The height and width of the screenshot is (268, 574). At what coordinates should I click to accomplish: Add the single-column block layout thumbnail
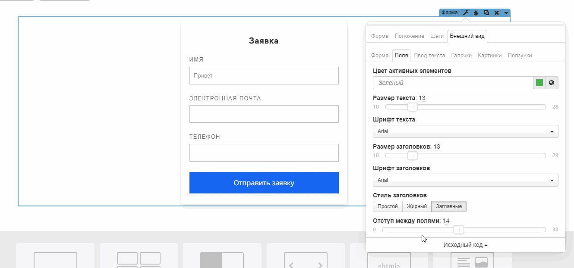click(x=55, y=259)
